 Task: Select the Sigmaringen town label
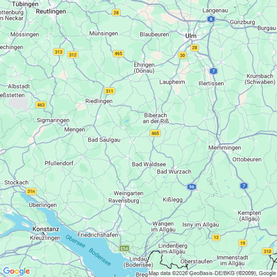click(53, 120)
